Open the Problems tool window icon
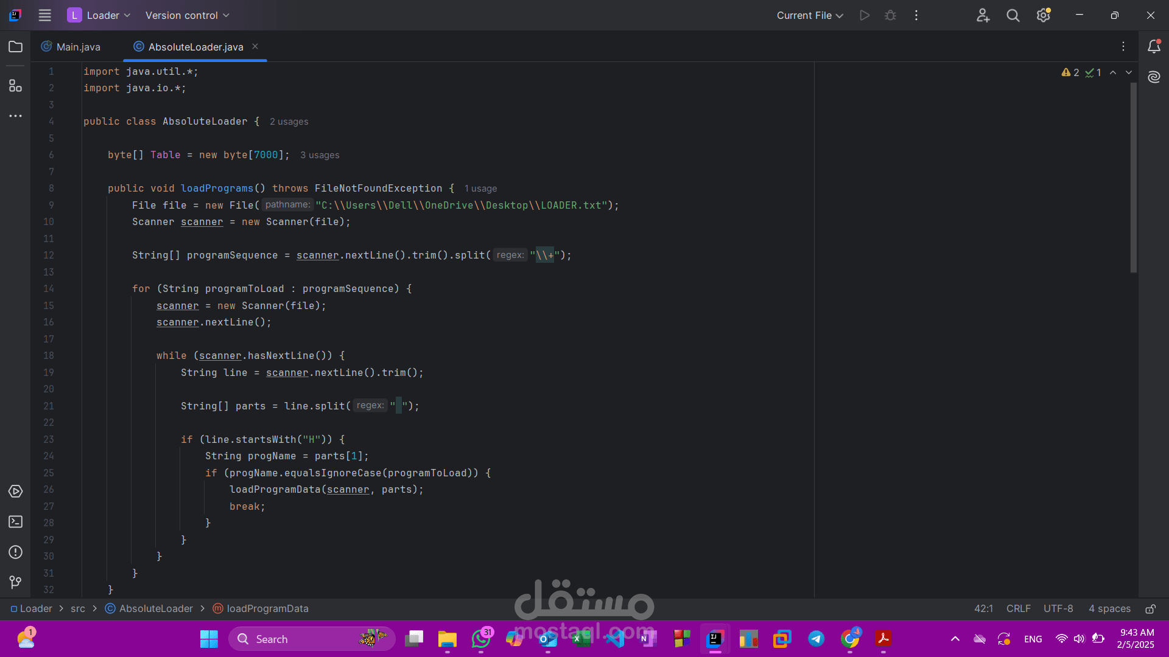The height and width of the screenshot is (657, 1169). point(15,552)
